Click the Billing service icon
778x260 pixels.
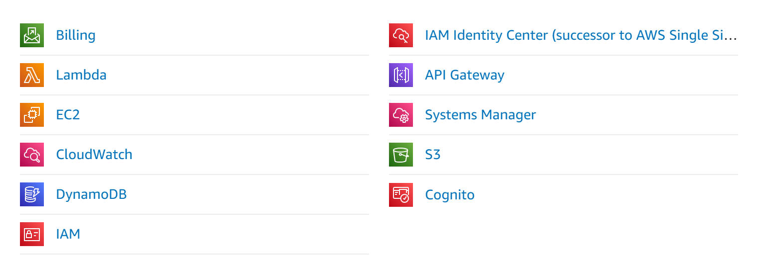click(x=32, y=35)
